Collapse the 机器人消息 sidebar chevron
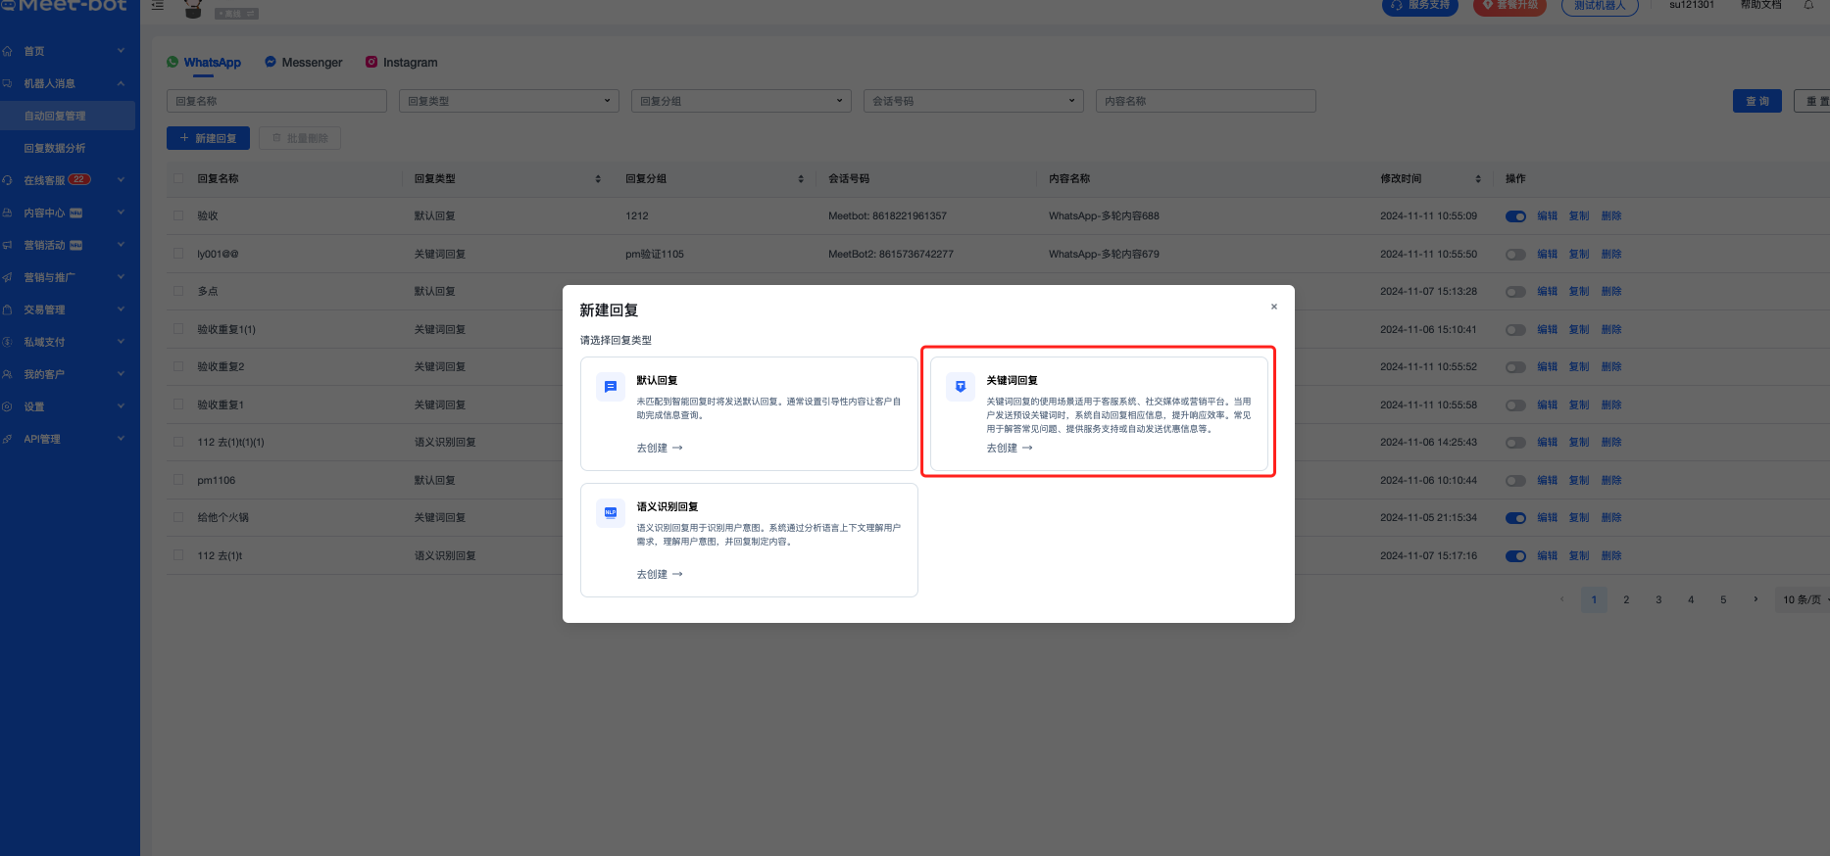The width and height of the screenshot is (1830, 856). (x=121, y=83)
